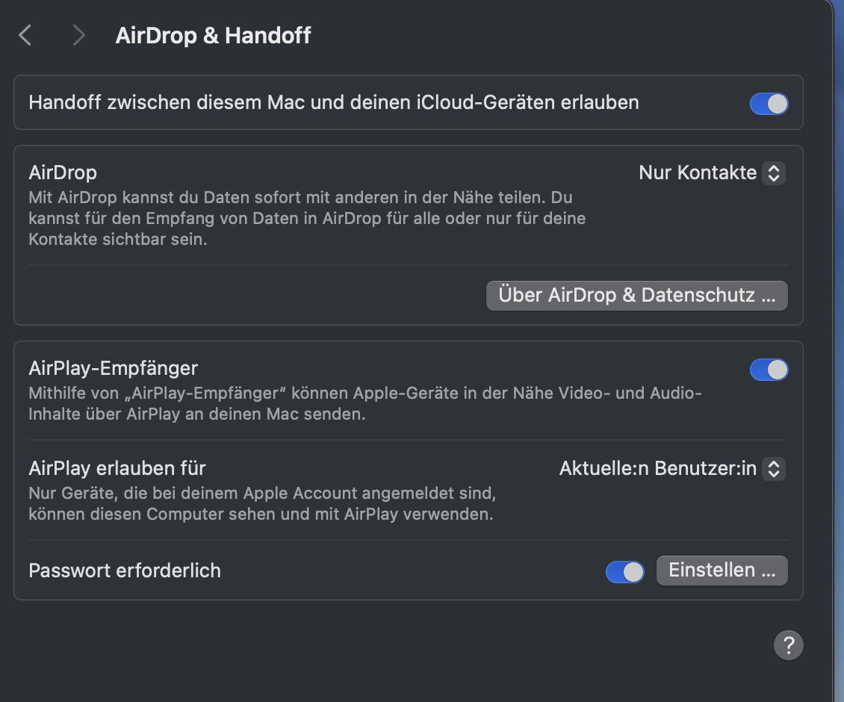Click the AirDrop section heading
Screen dimensions: 844x702
pyautogui.click(x=63, y=173)
